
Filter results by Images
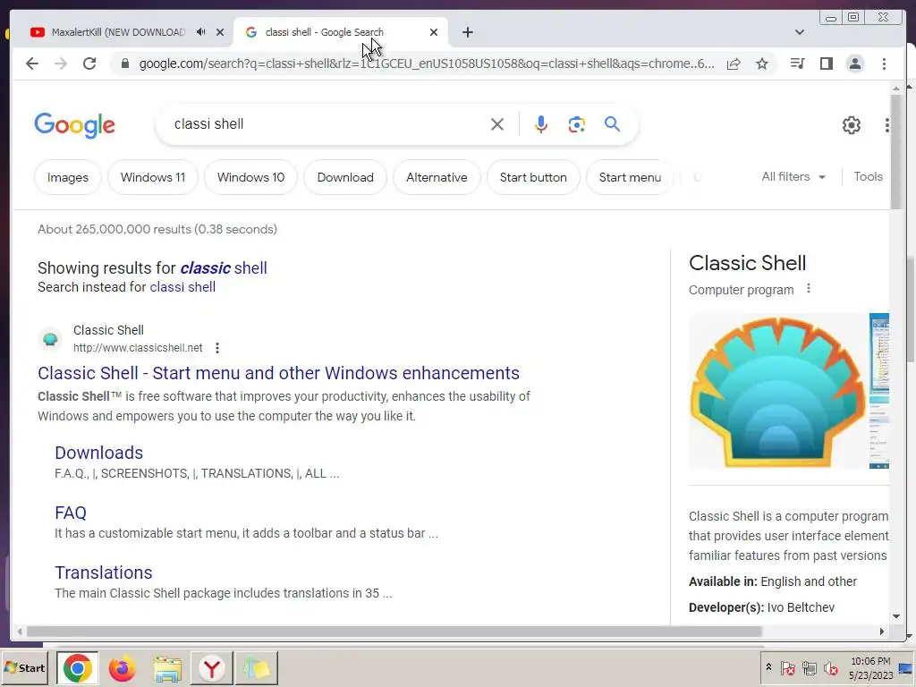(68, 177)
